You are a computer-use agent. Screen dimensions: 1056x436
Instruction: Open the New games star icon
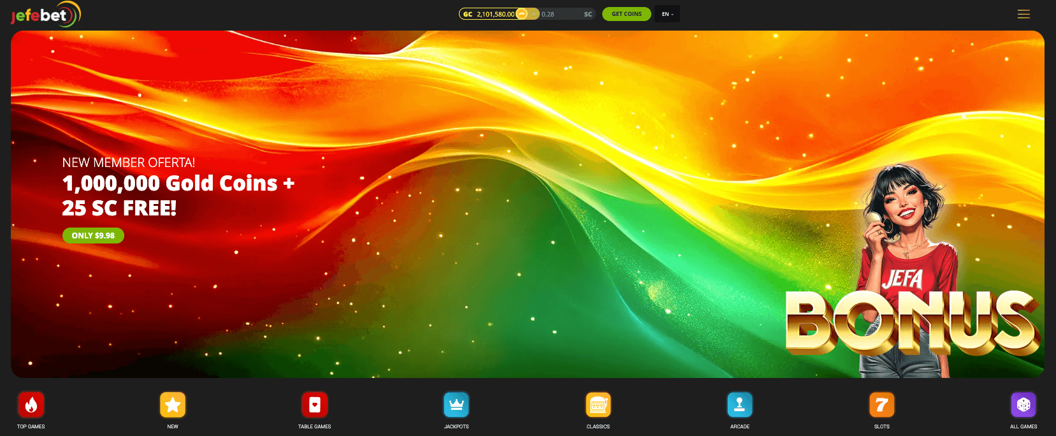173,404
